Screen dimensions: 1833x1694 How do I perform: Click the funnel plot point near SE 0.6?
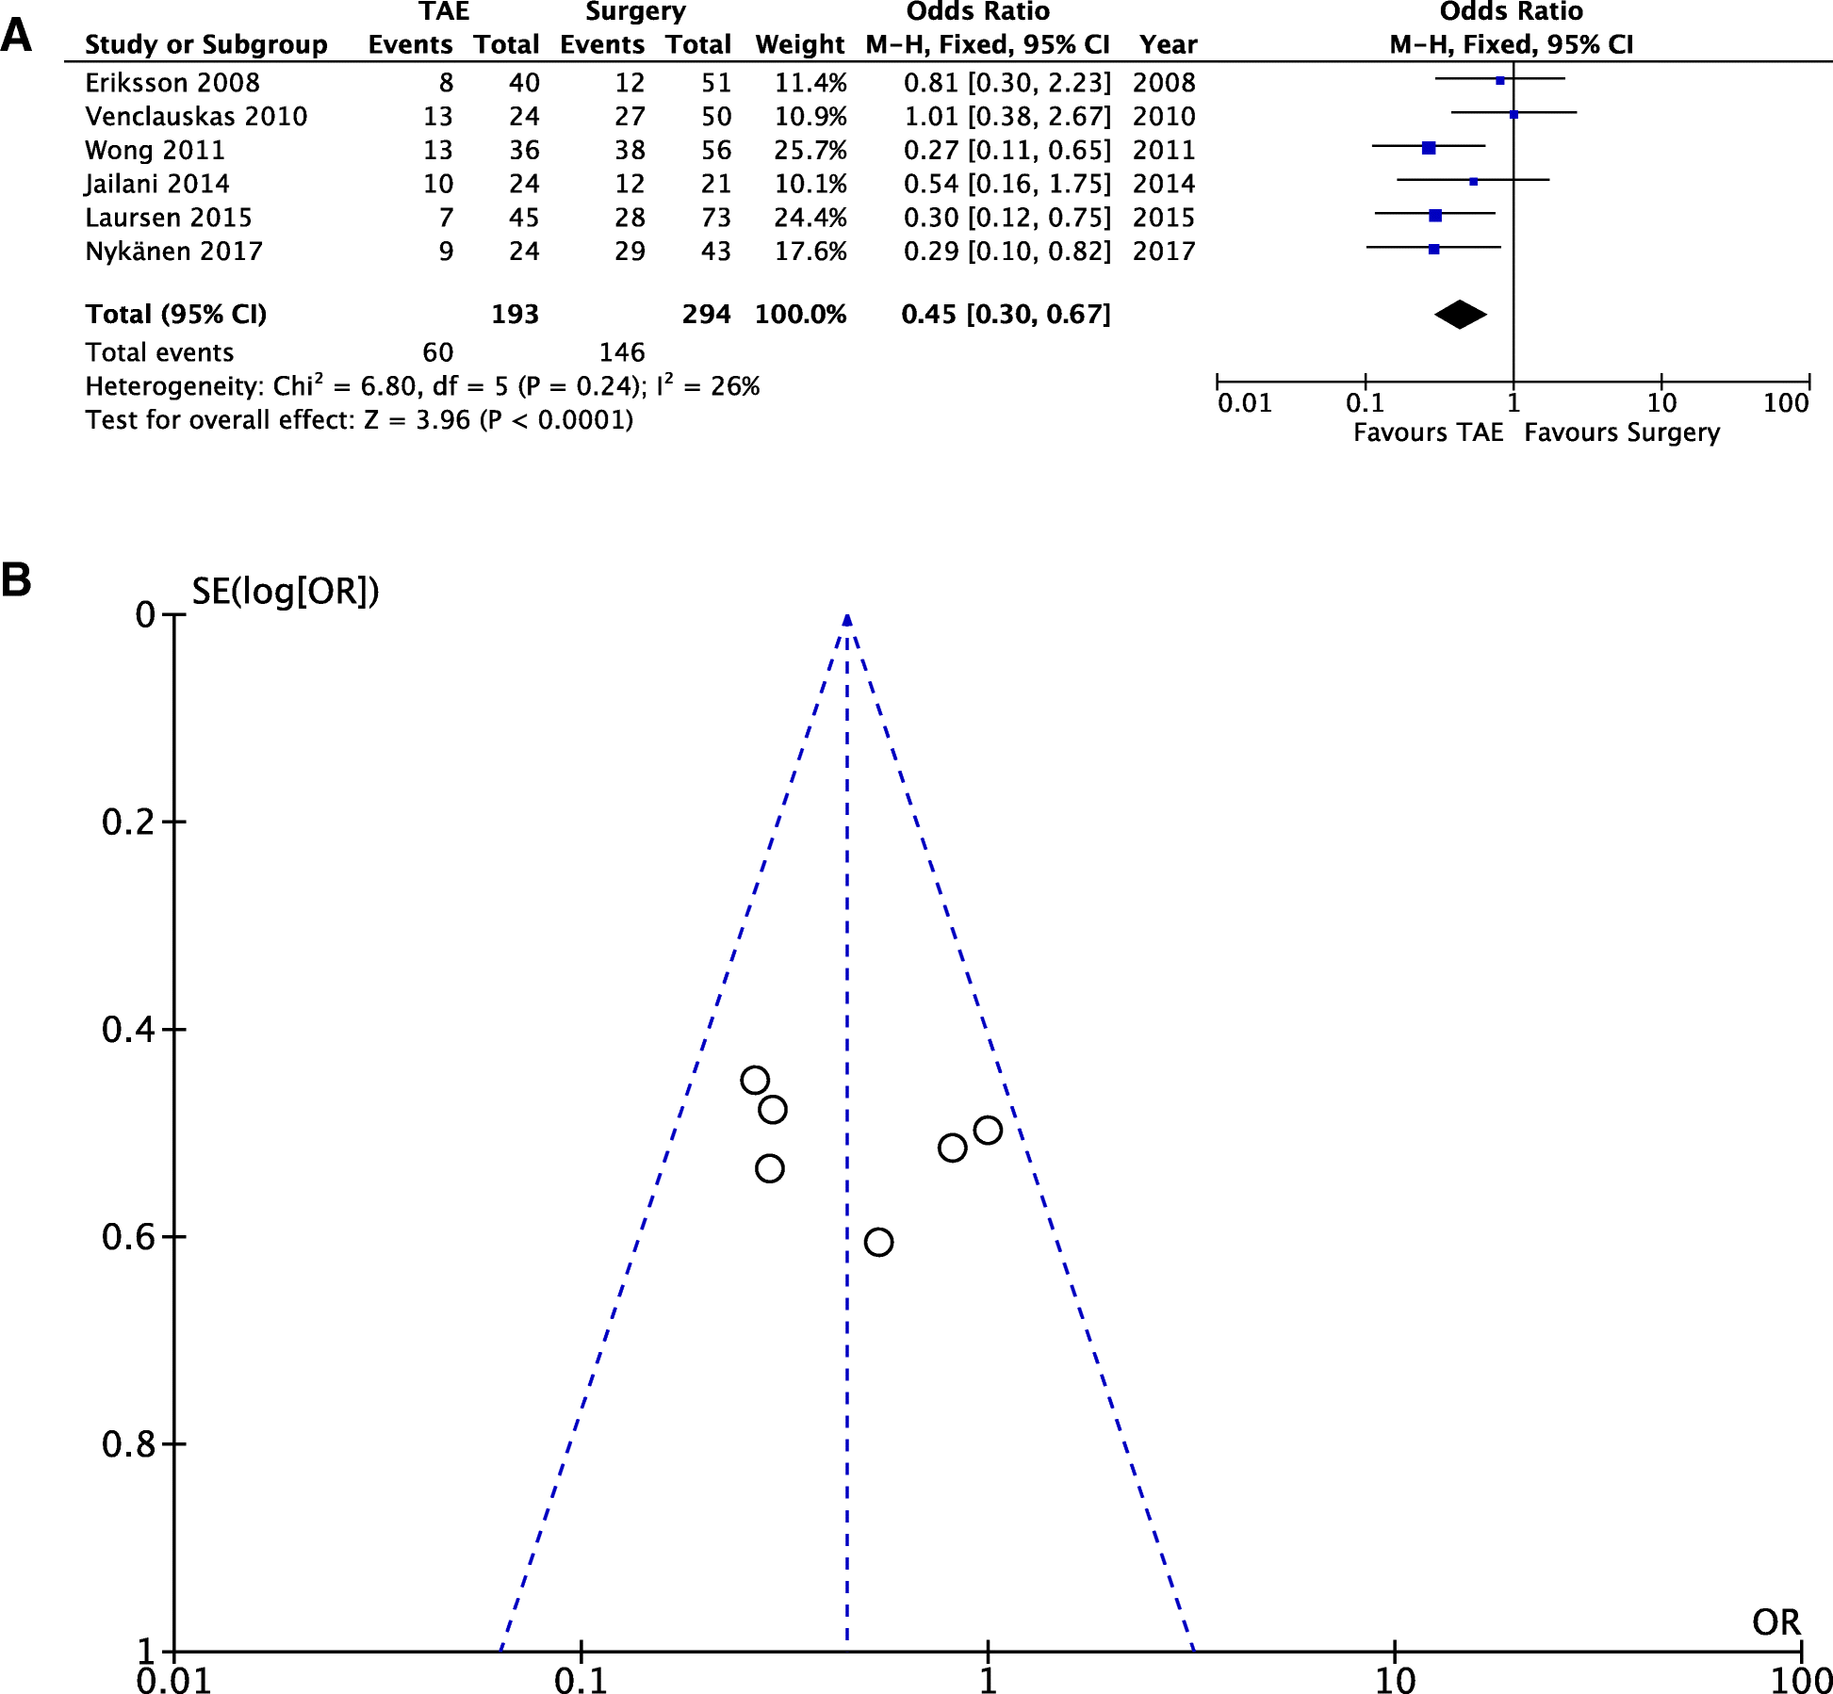[x=878, y=1242]
